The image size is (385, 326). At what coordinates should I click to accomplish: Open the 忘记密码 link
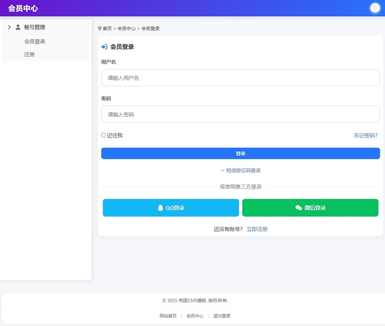pyautogui.click(x=366, y=135)
